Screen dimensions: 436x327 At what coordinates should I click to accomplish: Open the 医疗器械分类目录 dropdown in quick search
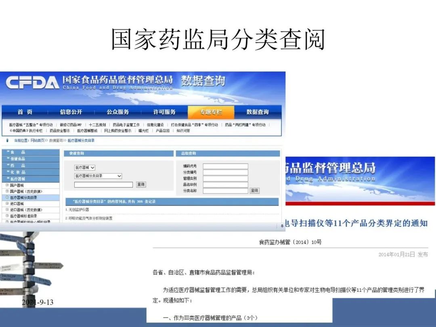[x=98, y=176]
